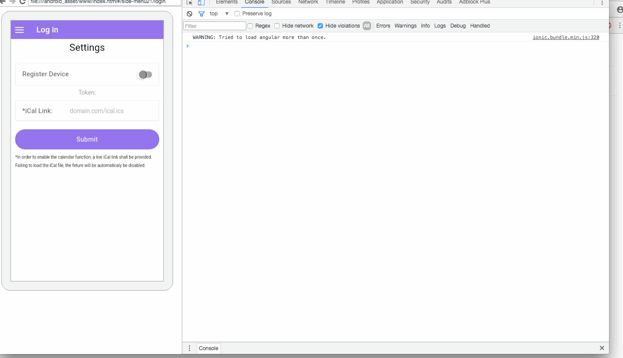623x358 pixels.
Task: Click the console prompt chevron
Action: click(188, 46)
